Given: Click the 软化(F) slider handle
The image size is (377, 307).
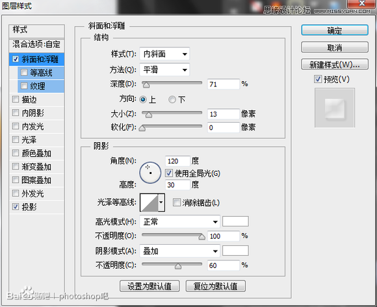Looking at the screenshot, I should [x=142, y=128].
